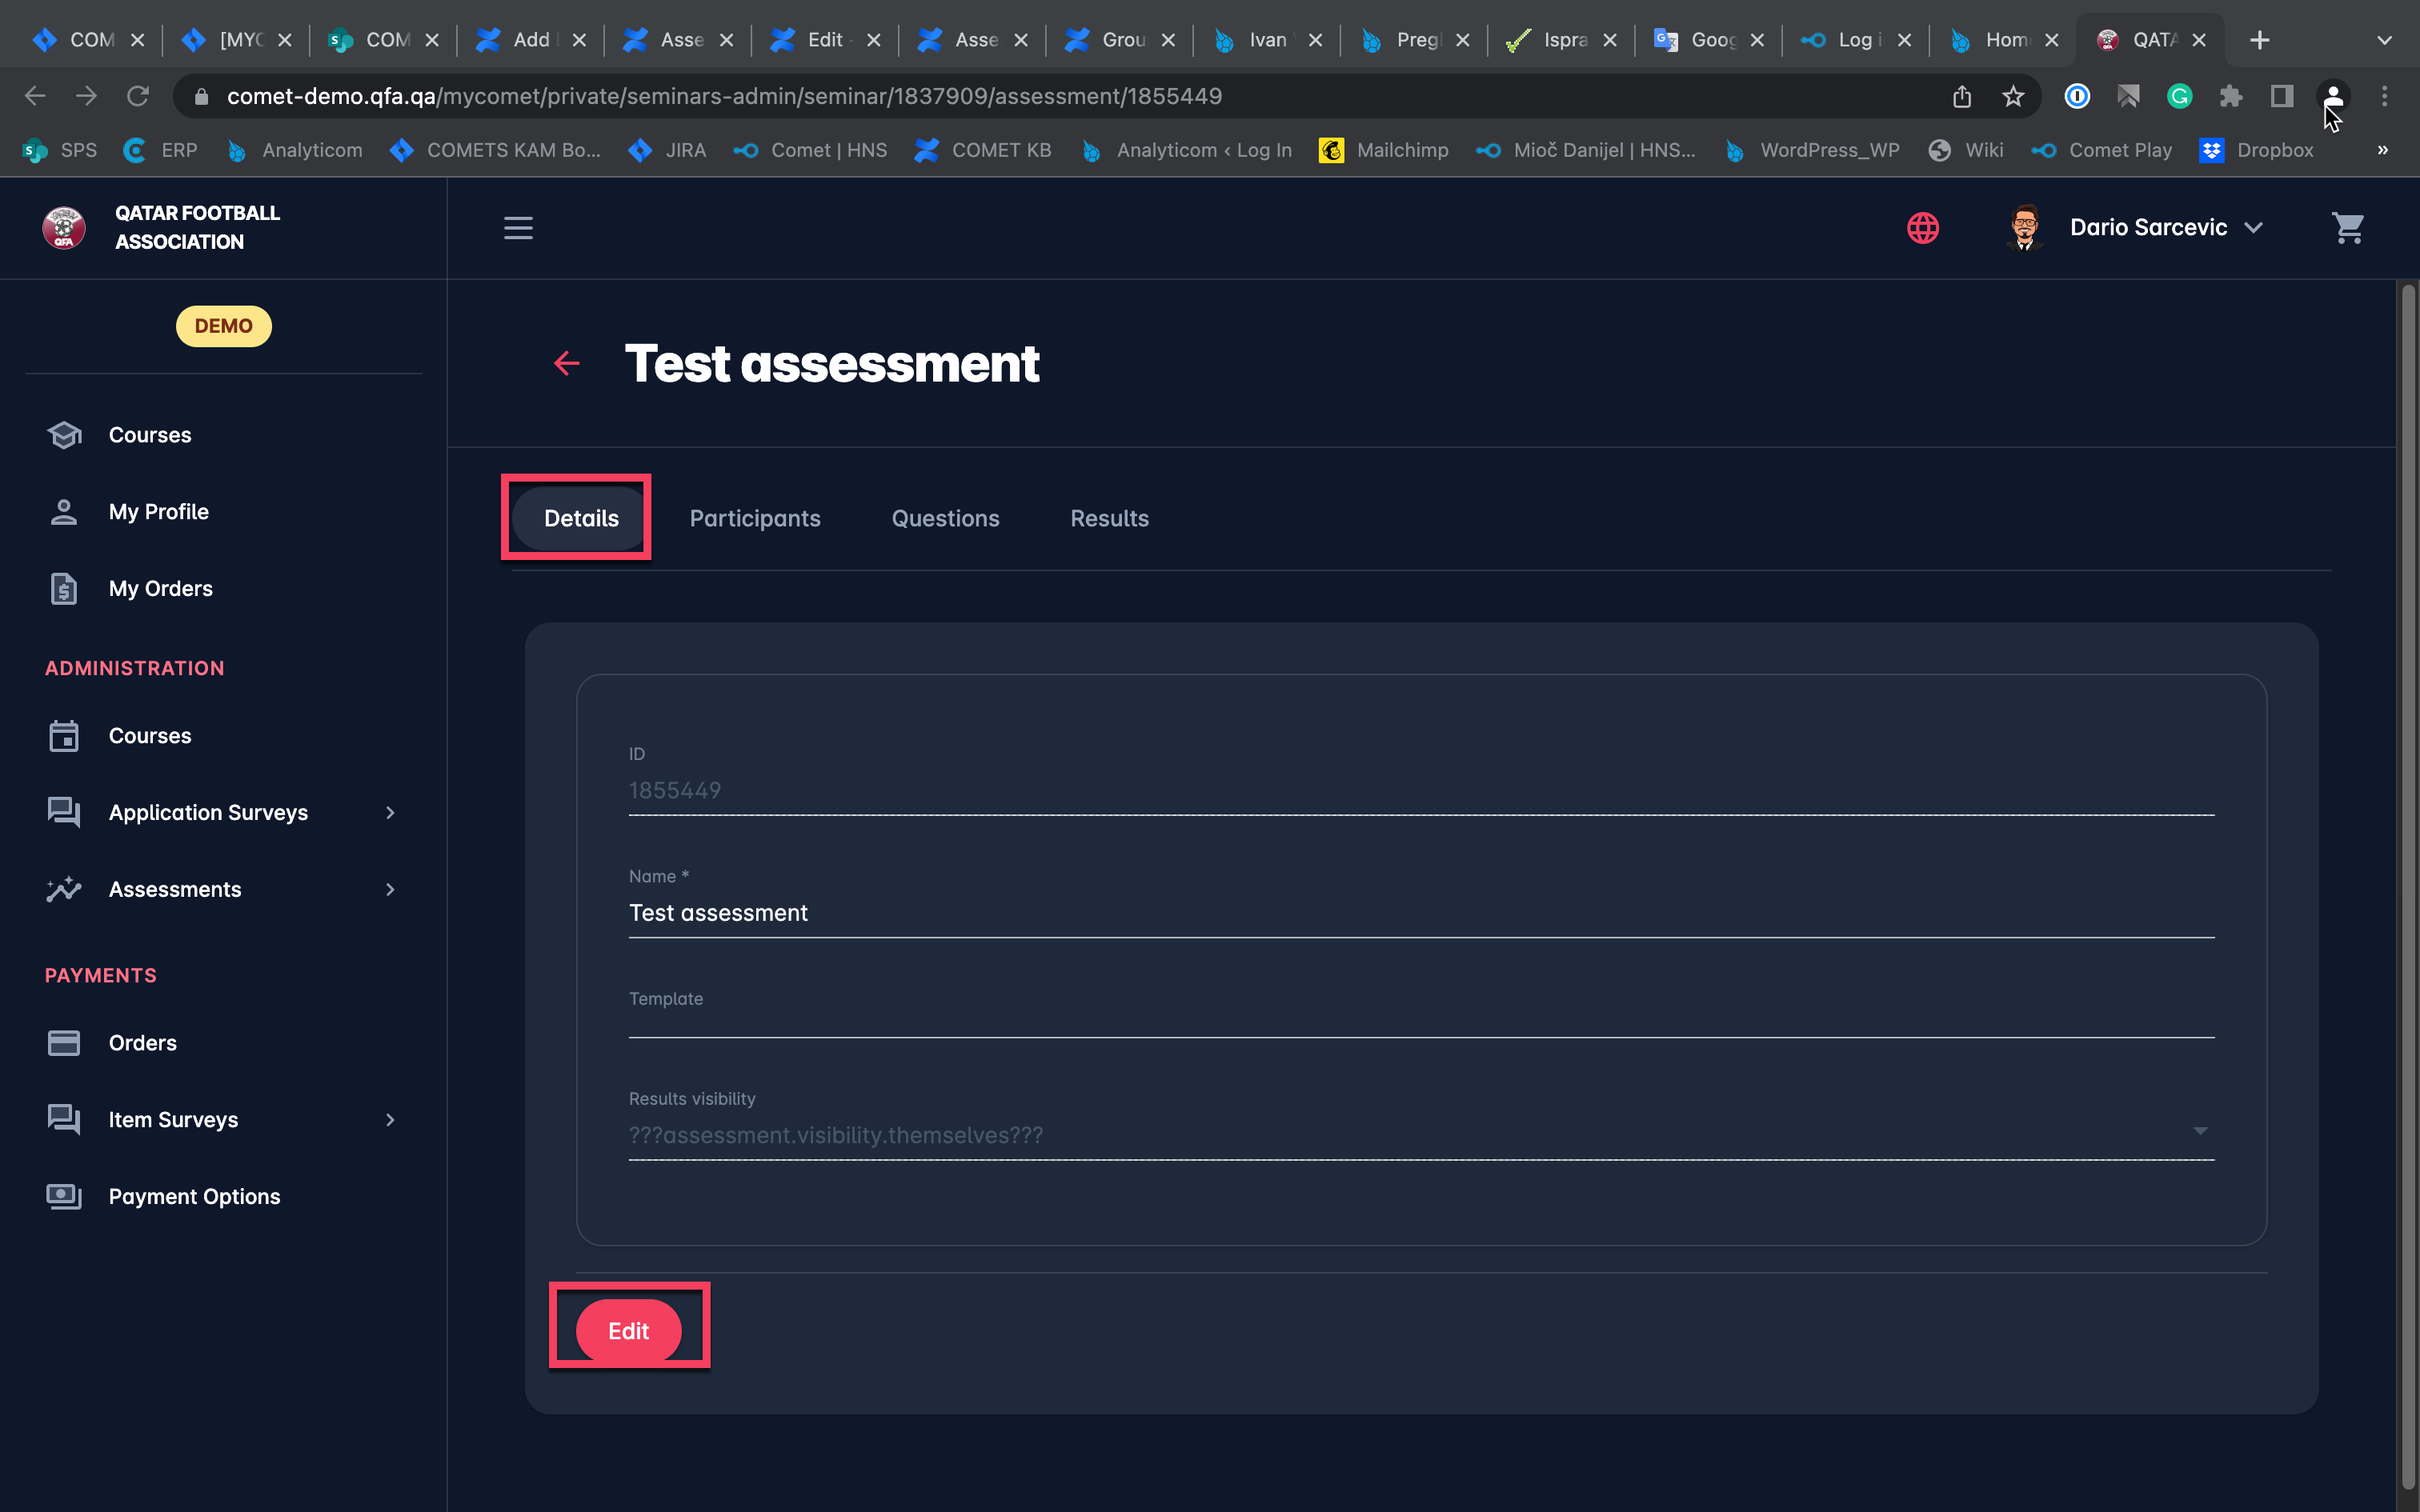Click the red back arrow

567,363
